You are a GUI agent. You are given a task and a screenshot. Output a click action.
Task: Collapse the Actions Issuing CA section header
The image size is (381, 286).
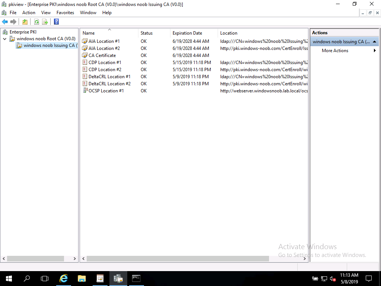[374, 42]
